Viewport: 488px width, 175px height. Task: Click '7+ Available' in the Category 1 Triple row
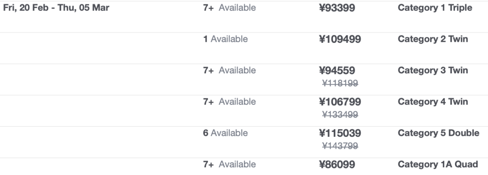230,8
